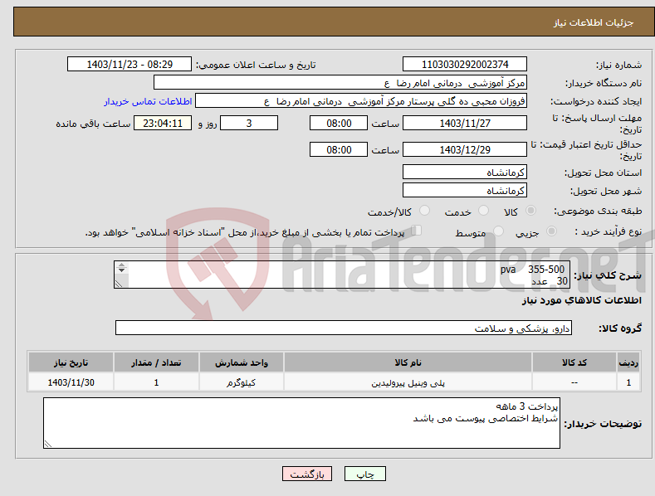This screenshot has height=496, width=655.
Task: Click resize grip of توضیحات خریدار box
Action: tap(48, 444)
